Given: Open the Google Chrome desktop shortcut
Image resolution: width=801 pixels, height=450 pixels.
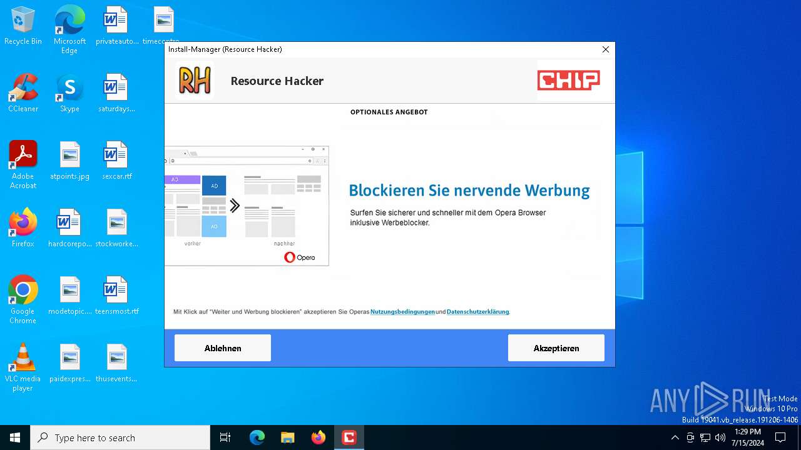Looking at the screenshot, I should point(23,300).
